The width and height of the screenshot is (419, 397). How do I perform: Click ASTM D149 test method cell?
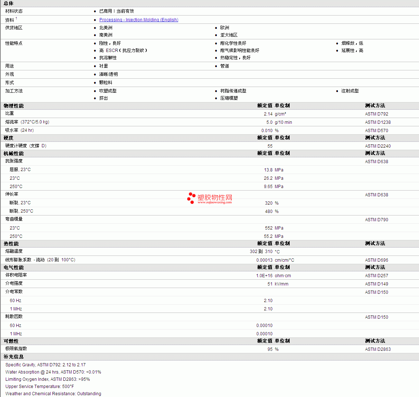(x=376, y=284)
